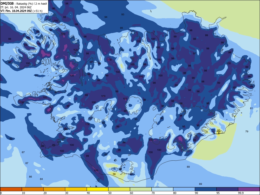260x195 pixels.
Task: Click the orange 10–20 legend swatch
Action: click(x=33, y=189)
